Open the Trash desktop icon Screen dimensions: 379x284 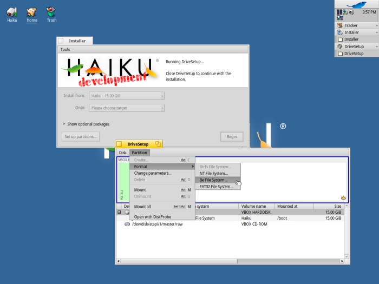[51, 12]
